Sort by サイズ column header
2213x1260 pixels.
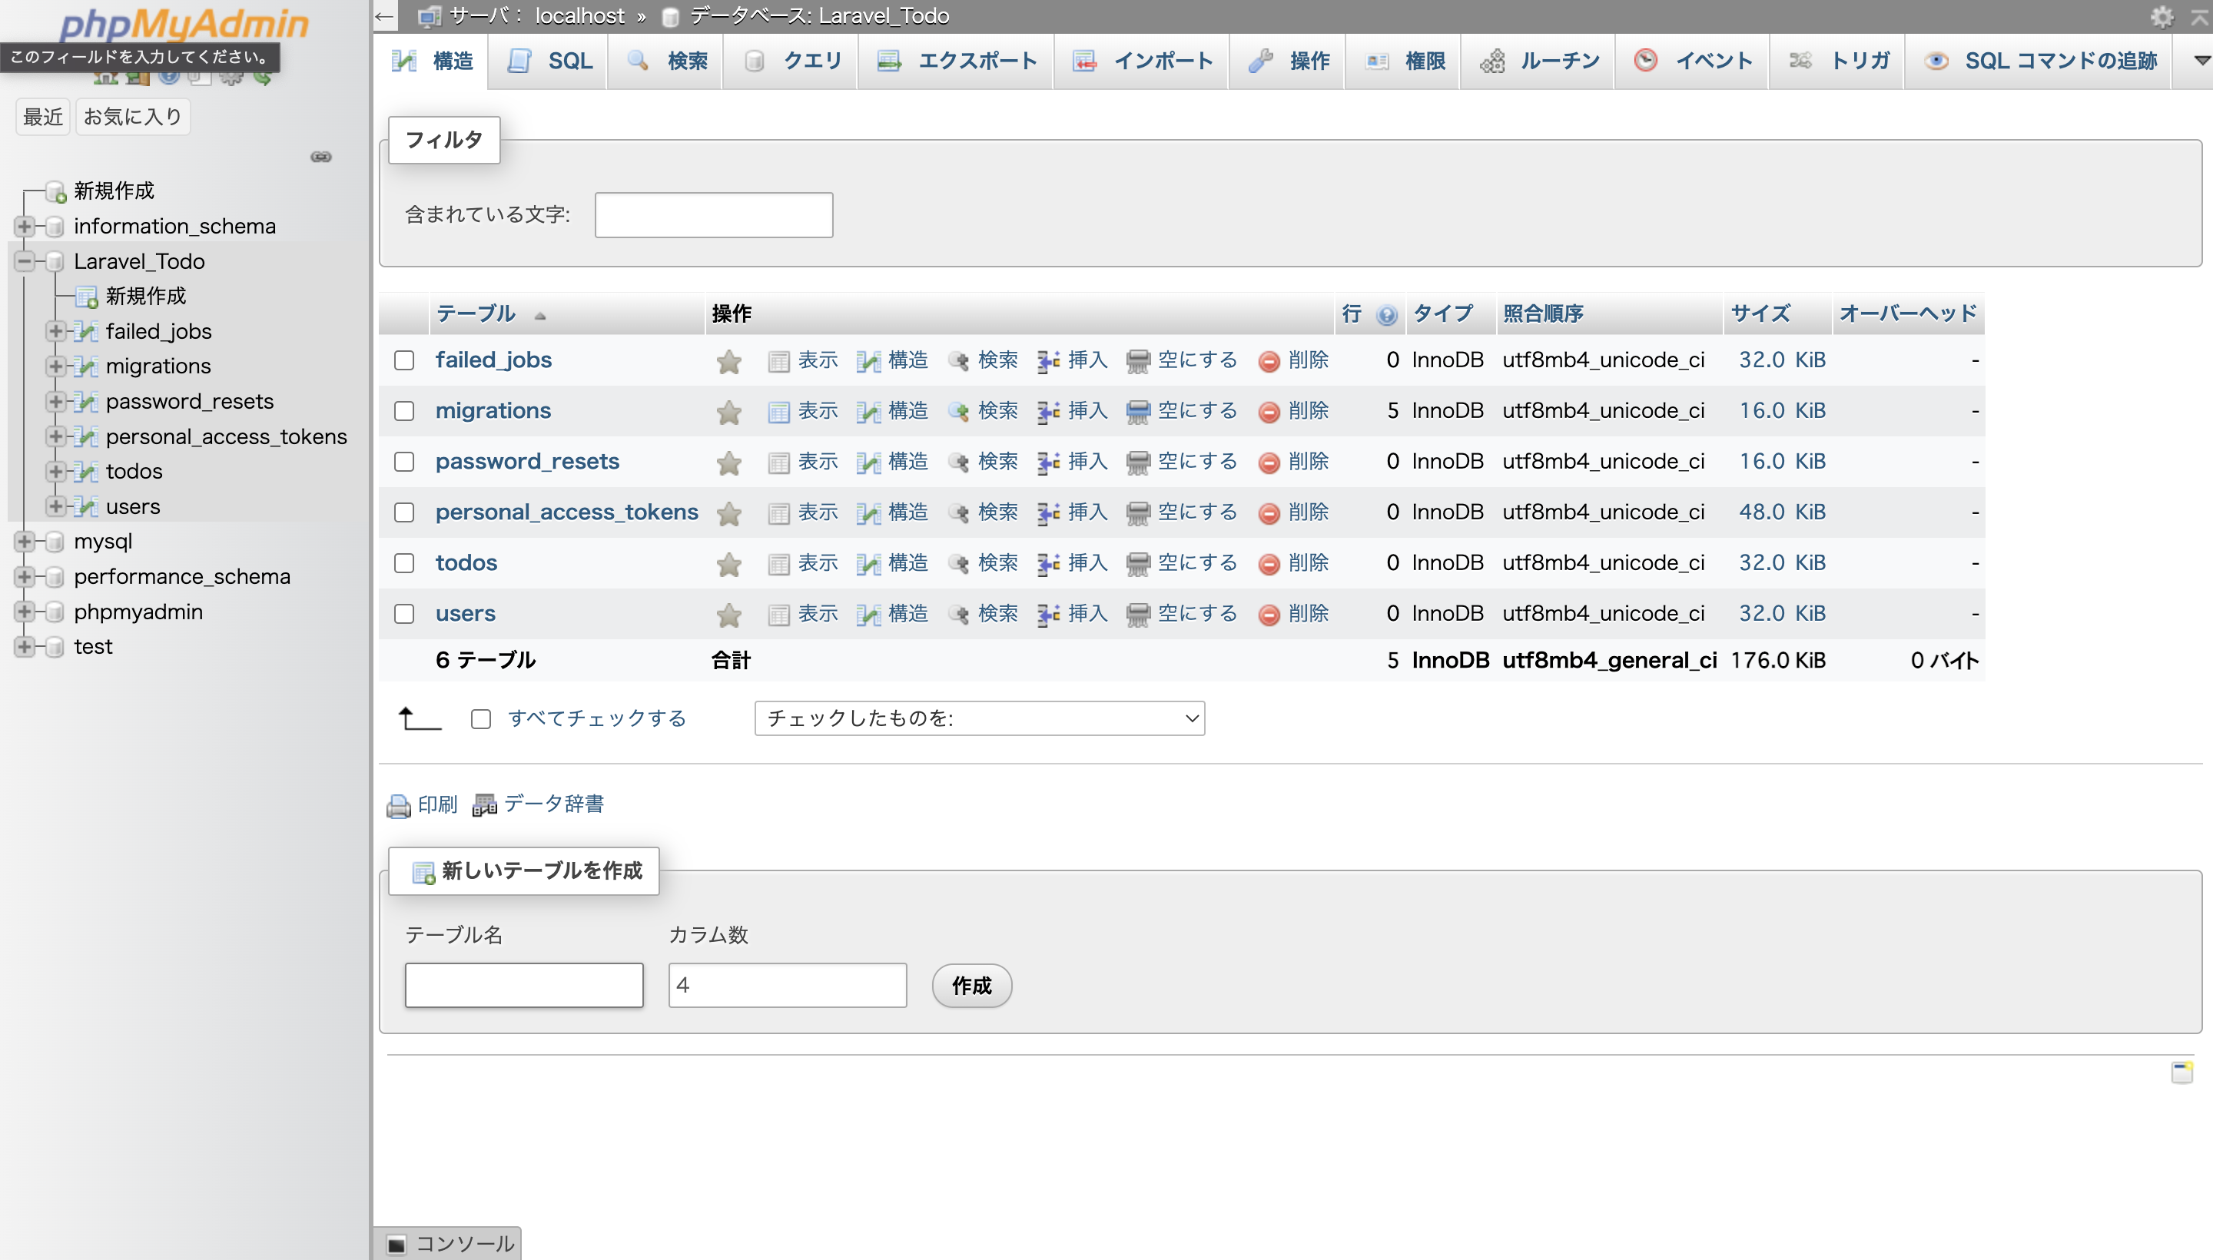(1760, 314)
